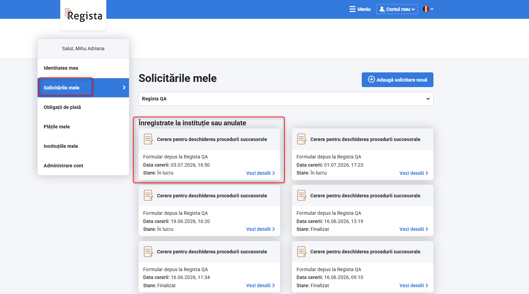Open Vezi detalii for the 01.07.2026, 17:23 request

(414, 173)
